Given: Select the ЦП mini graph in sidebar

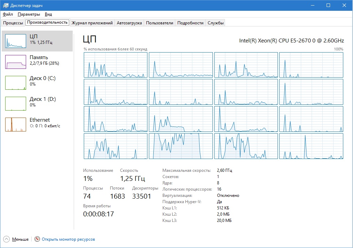Looking at the screenshot, I should pyautogui.click(x=16, y=41).
